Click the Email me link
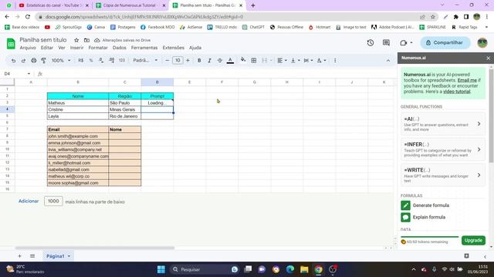This screenshot has width=494, height=277. [467, 80]
